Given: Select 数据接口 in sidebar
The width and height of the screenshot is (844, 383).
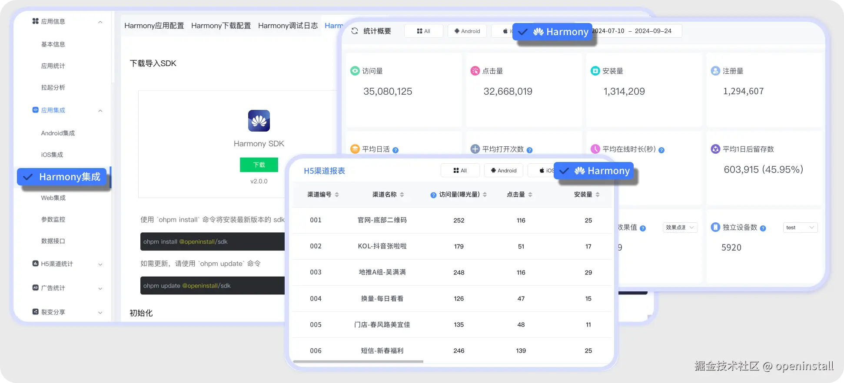Looking at the screenshot, I should coord(53,241).
